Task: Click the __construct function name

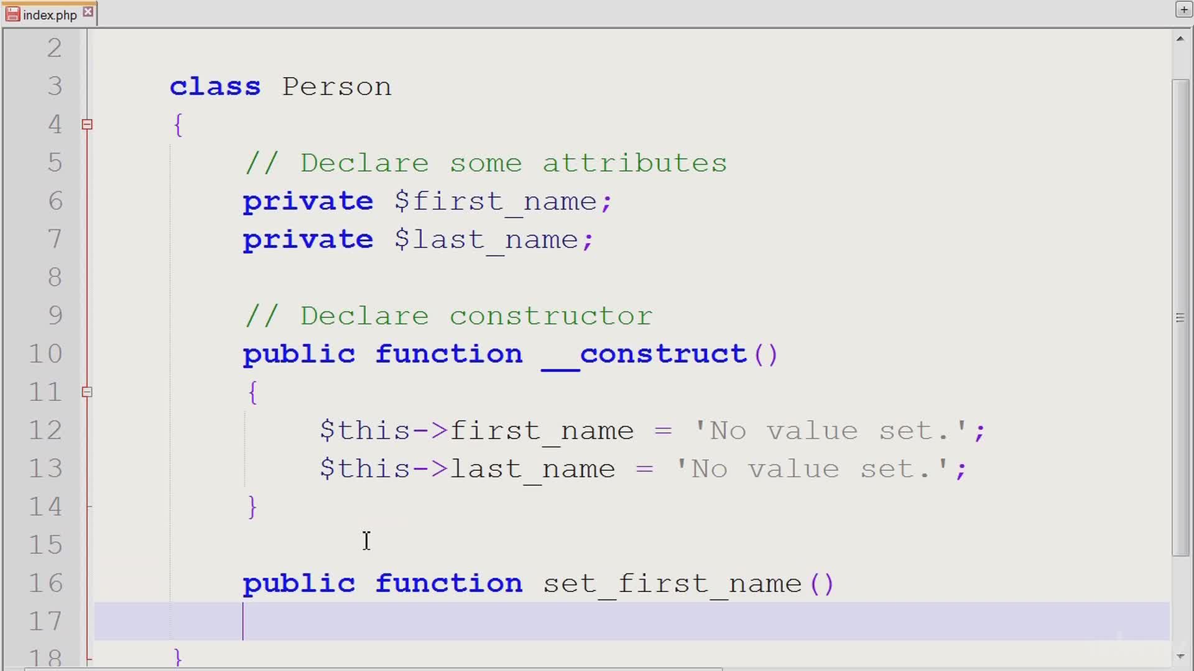Action: click(x=644, y=354)
